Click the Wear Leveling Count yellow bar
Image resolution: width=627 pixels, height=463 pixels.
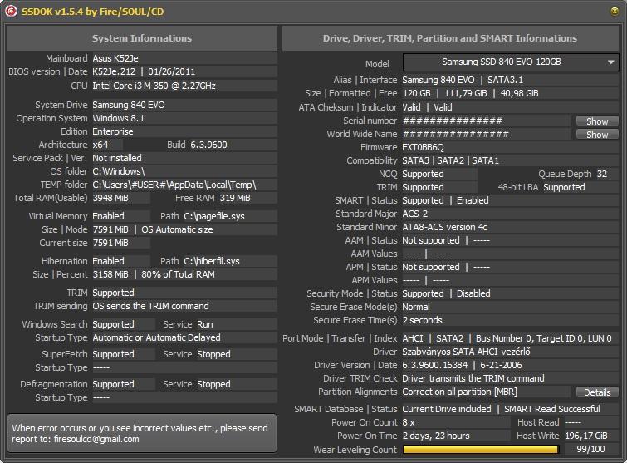[x=480, y=450]
